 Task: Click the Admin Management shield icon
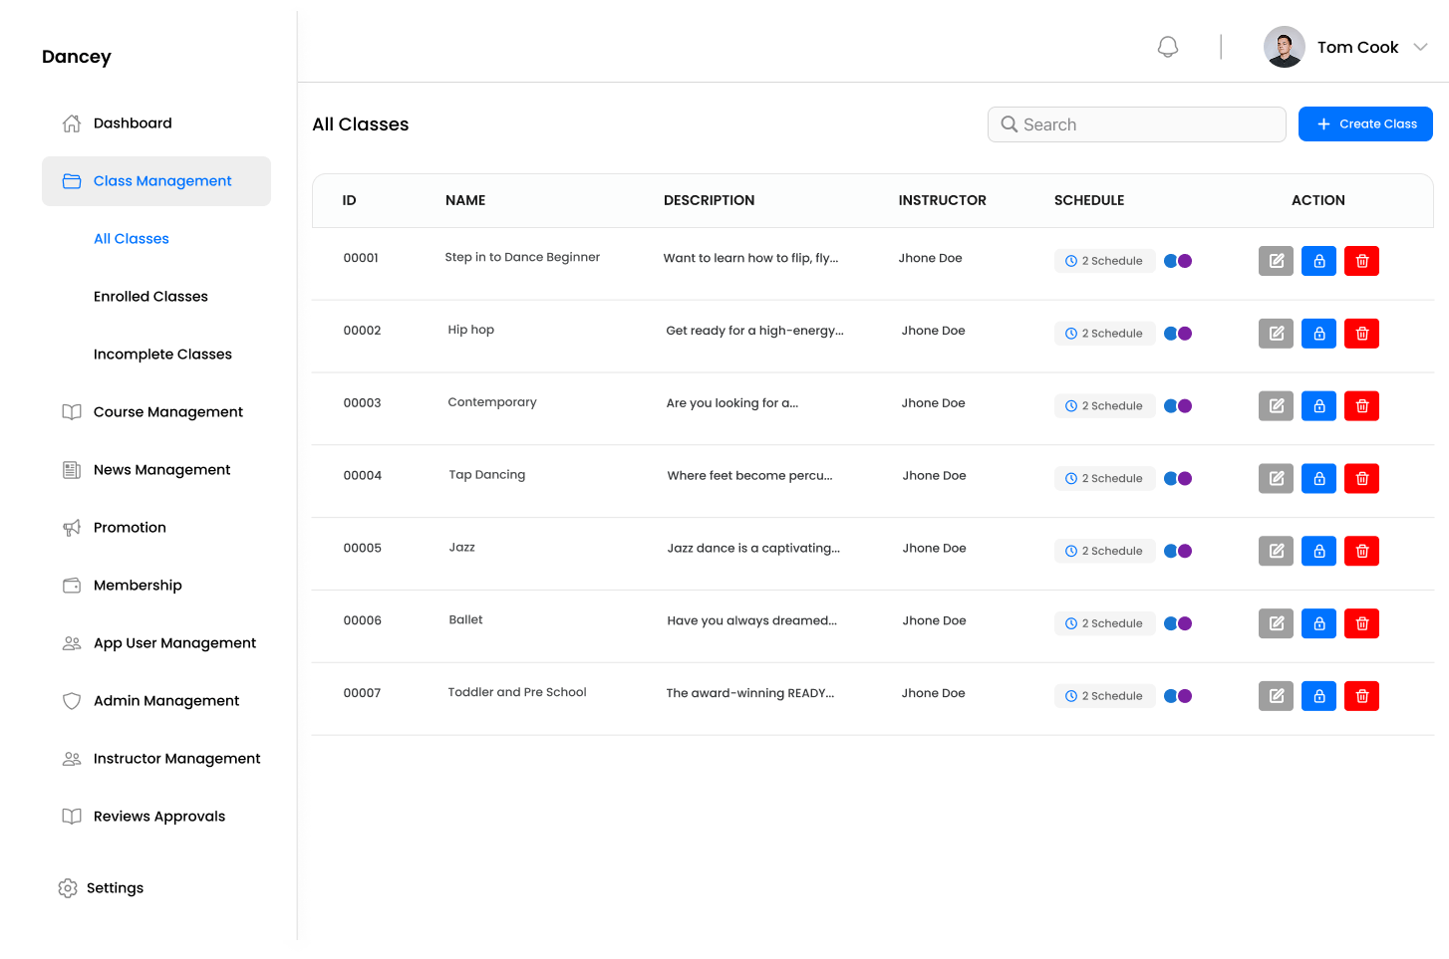pyautogui.click(x=71, y=700)
